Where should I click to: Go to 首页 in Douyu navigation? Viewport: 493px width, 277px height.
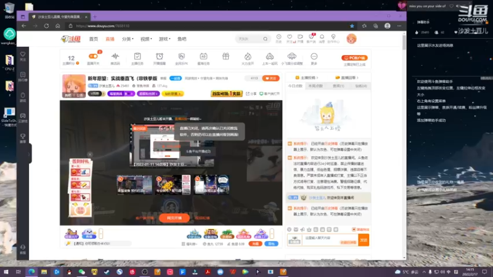pyautogui.click(x=94, y=39)
